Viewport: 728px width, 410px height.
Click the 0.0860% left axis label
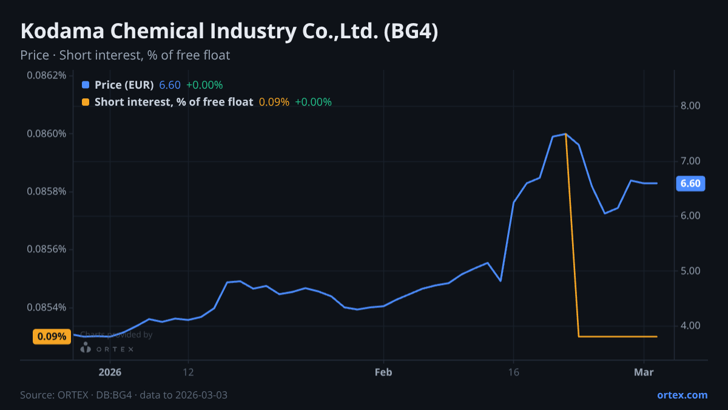coord(47,134)
